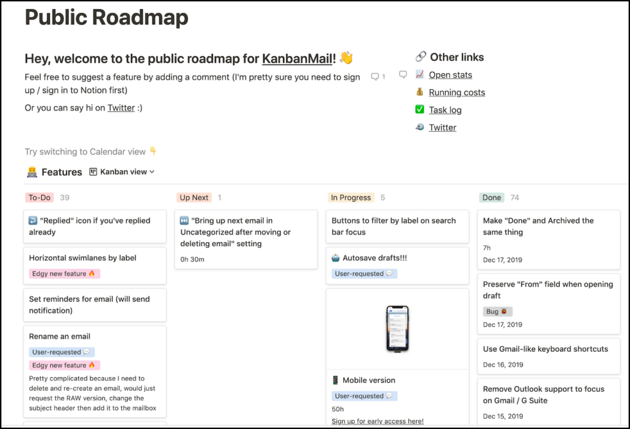This screenshot has height=429, width=630.
Task: Click User-requested tag on Rename an email
Action: 62,352
